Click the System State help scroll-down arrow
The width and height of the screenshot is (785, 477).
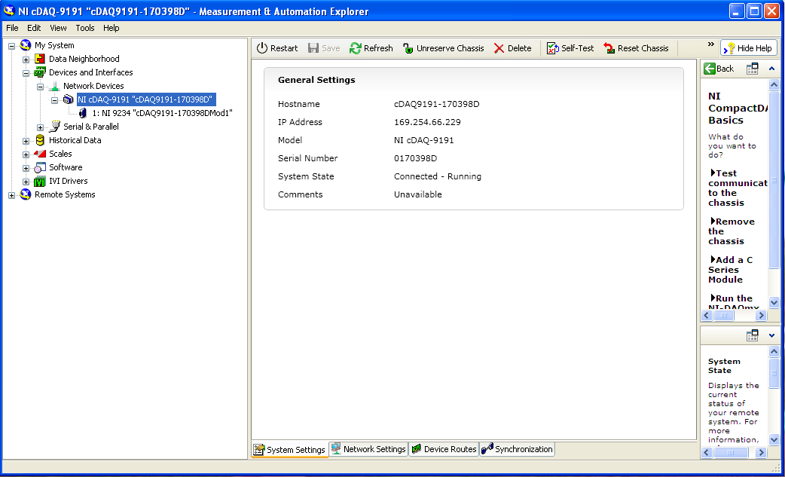tap(774, 440)
